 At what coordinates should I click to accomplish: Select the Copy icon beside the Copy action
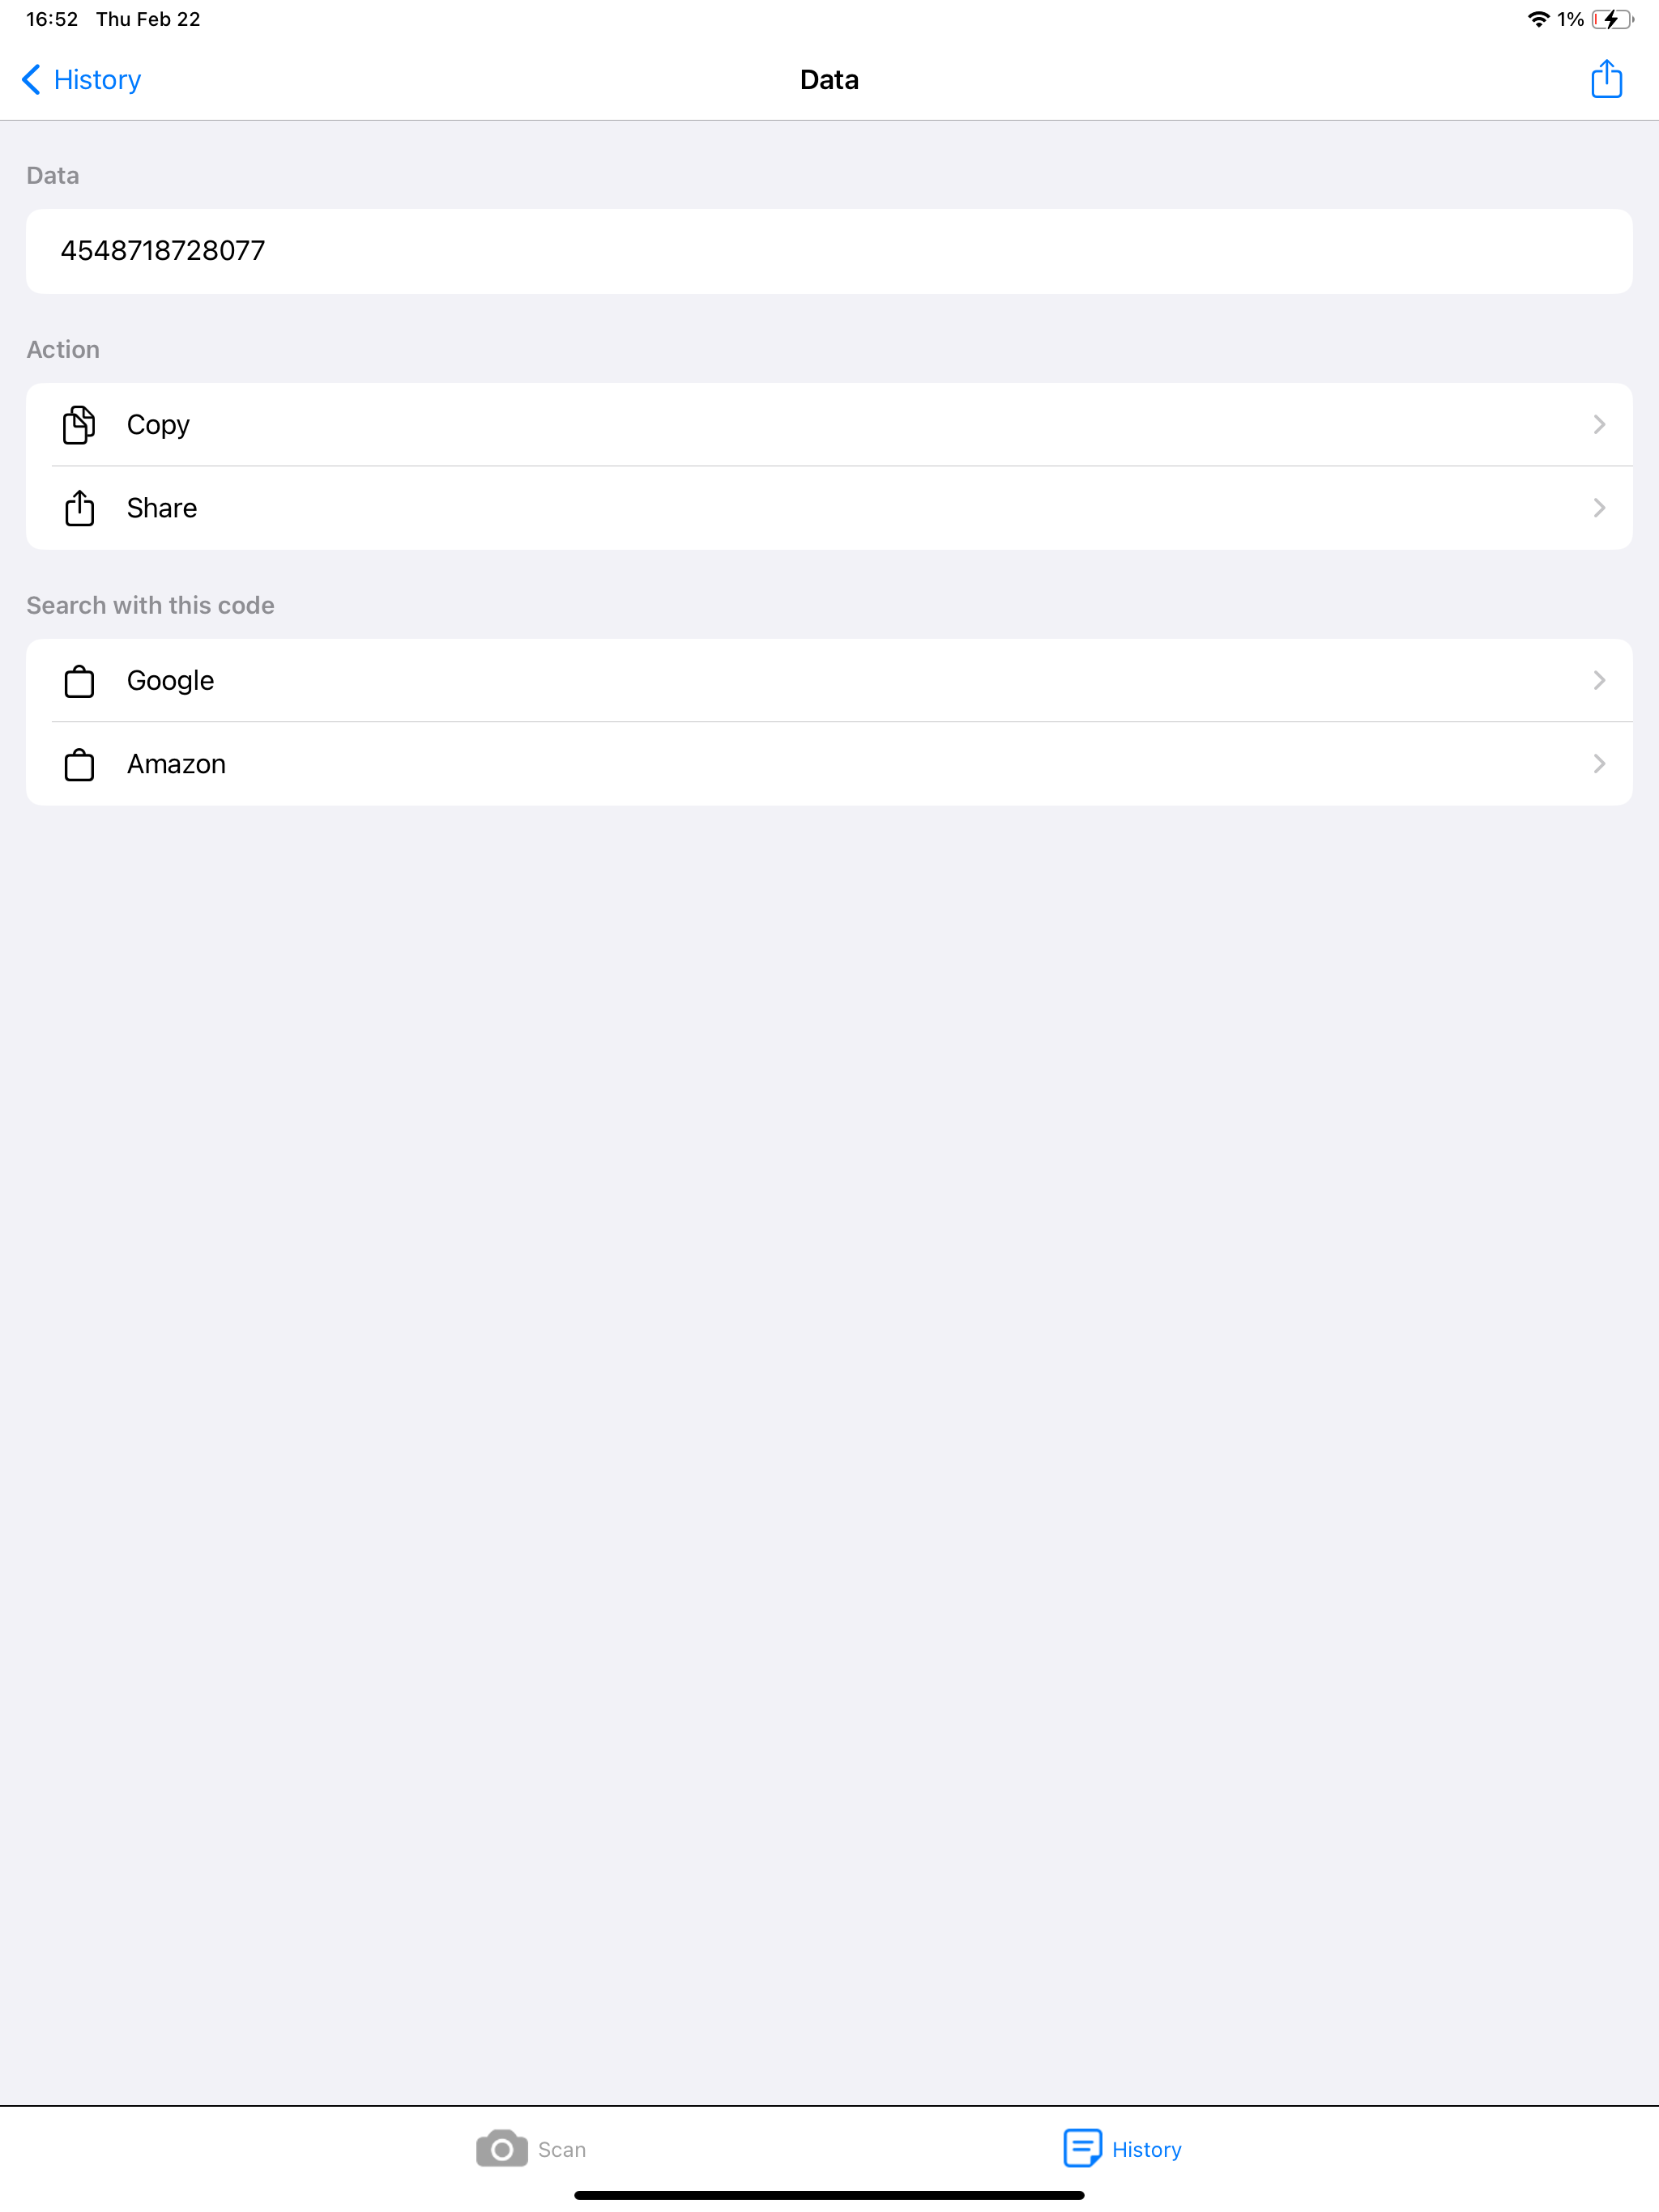pyautogui.click(x=79, y=424)
